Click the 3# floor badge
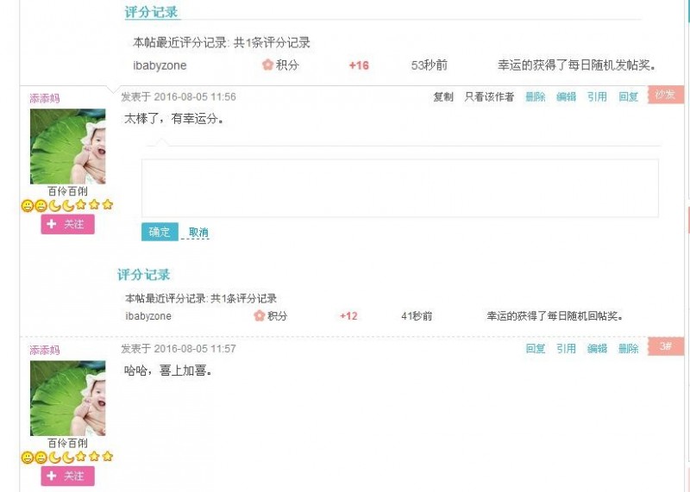This screenshot has height=492, width=690. click(665, 346)
